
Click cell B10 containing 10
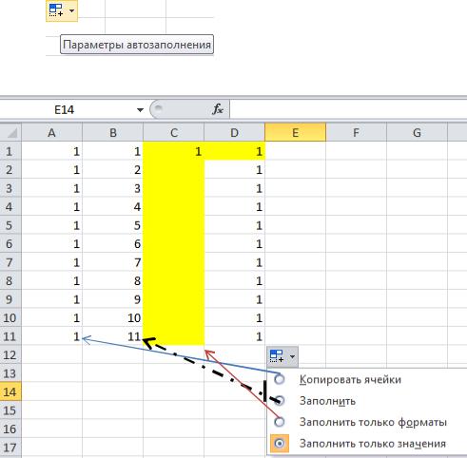[112, 317]
